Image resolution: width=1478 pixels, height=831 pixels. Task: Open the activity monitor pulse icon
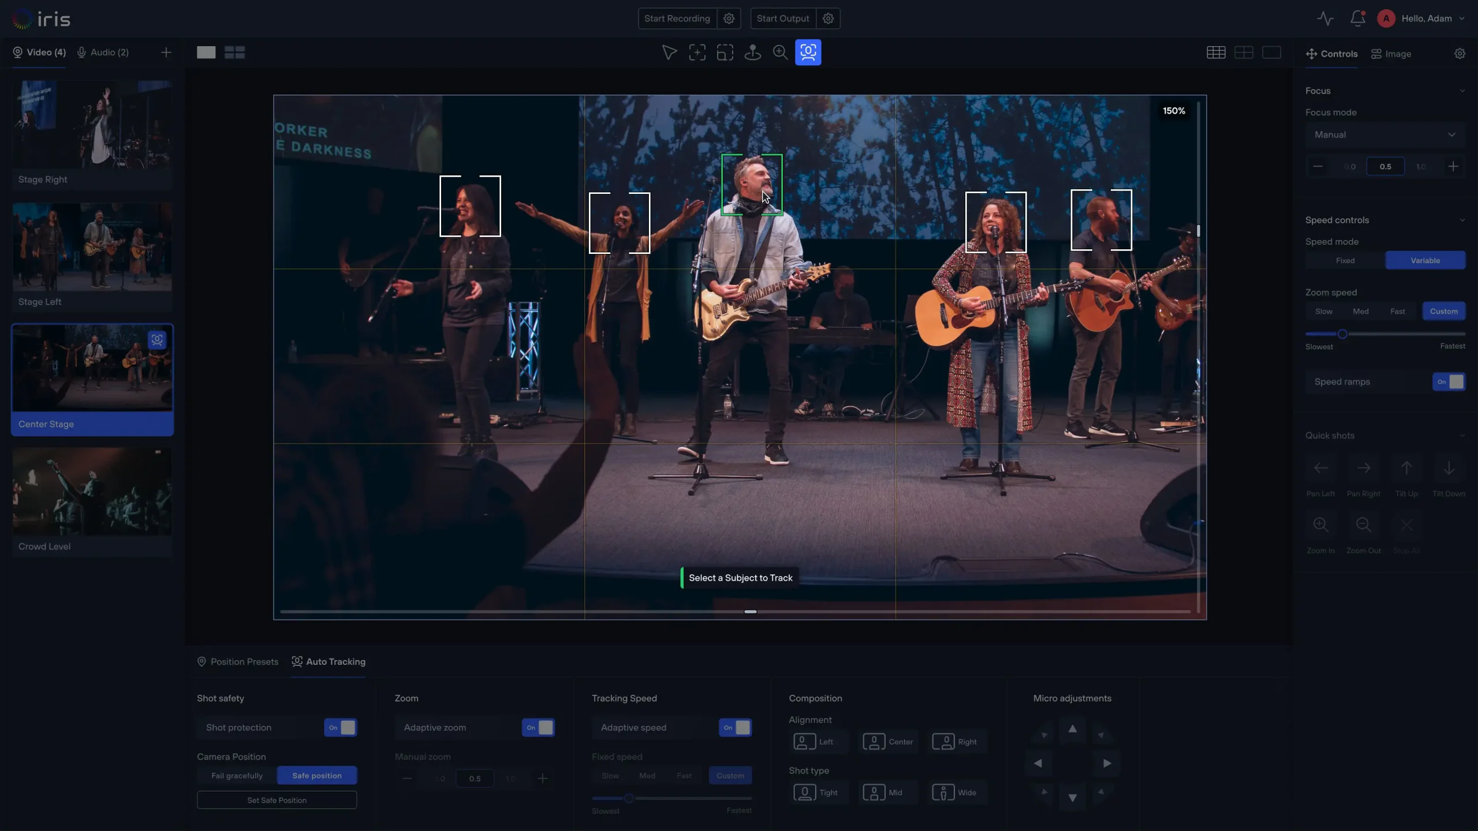coord(1325,18)
